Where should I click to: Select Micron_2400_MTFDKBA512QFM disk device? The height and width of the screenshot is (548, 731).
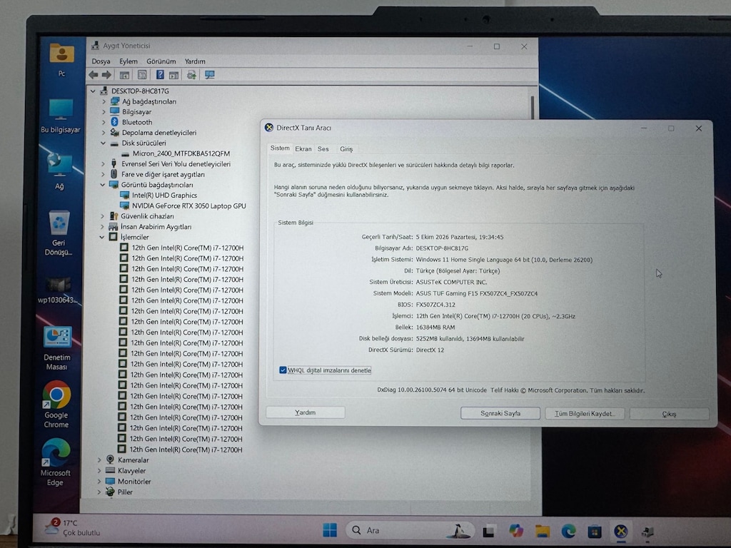pyautogui.click(x=181, y=153)
